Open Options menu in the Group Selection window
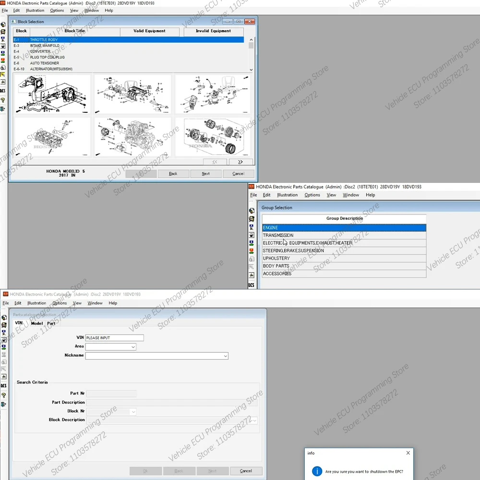The height and width of the screenshot is (480, 480). (312, 195)
